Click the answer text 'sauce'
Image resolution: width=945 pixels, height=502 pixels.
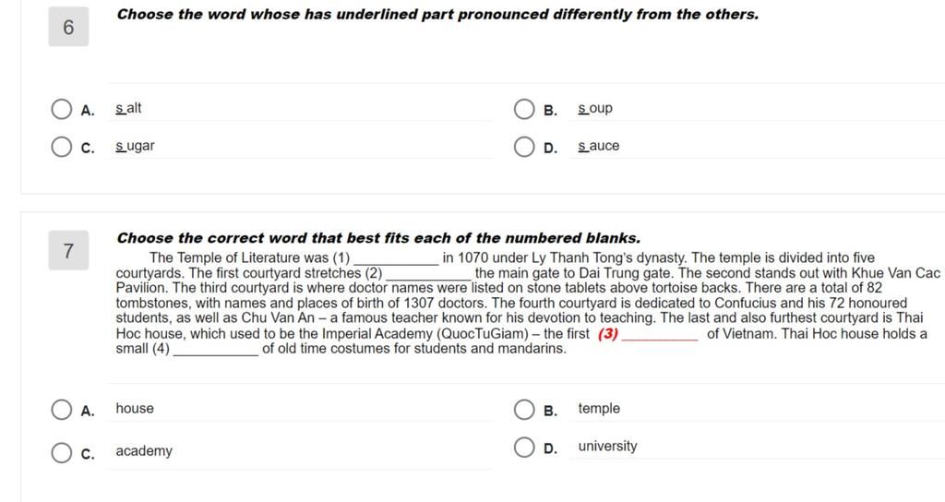click(598, 146)
